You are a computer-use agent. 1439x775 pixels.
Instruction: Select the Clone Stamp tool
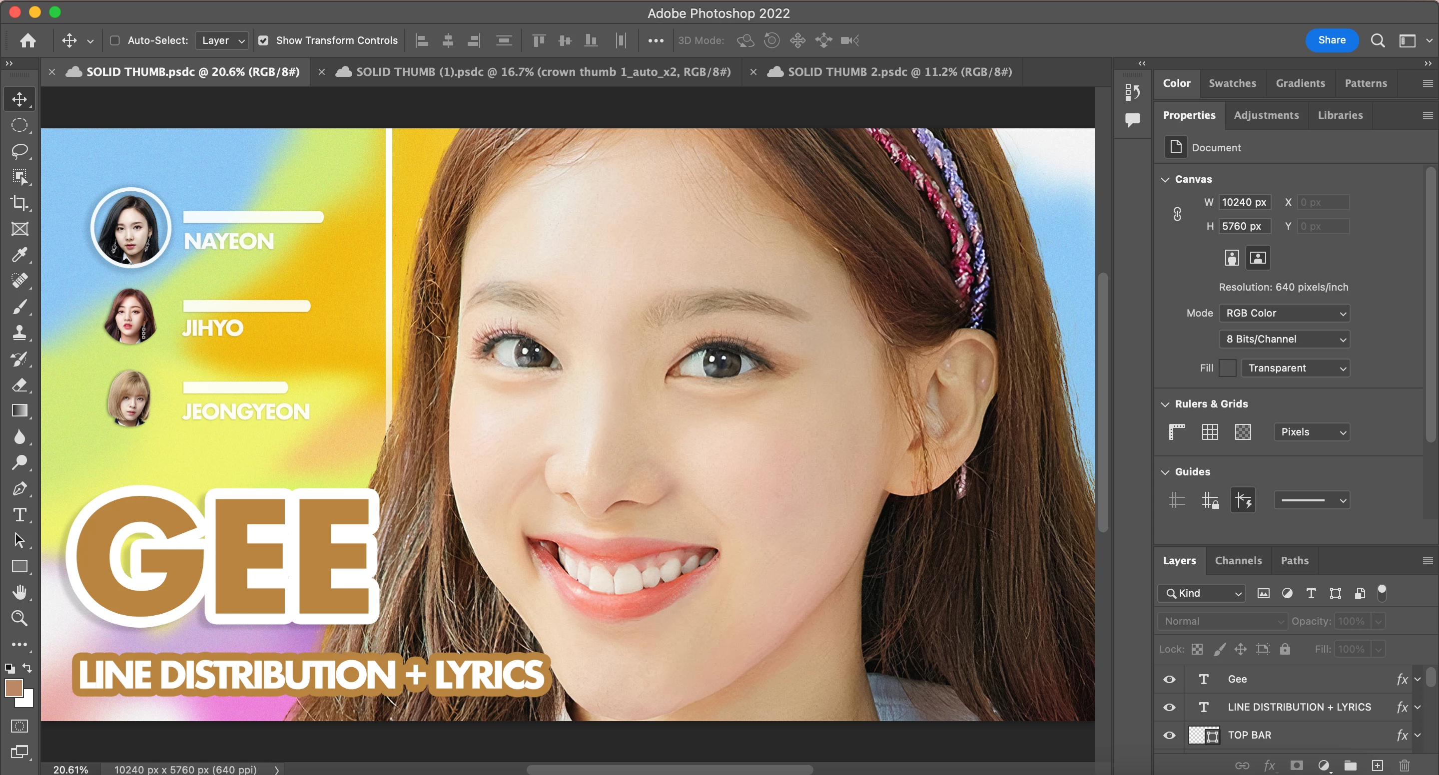coord(19,332)
